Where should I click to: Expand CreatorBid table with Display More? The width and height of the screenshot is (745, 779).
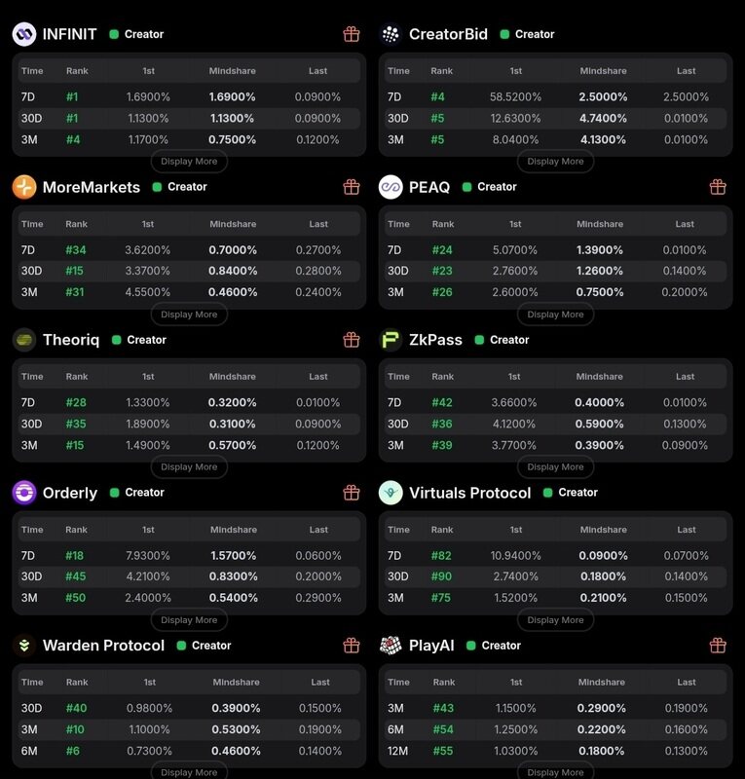[556, 162]
